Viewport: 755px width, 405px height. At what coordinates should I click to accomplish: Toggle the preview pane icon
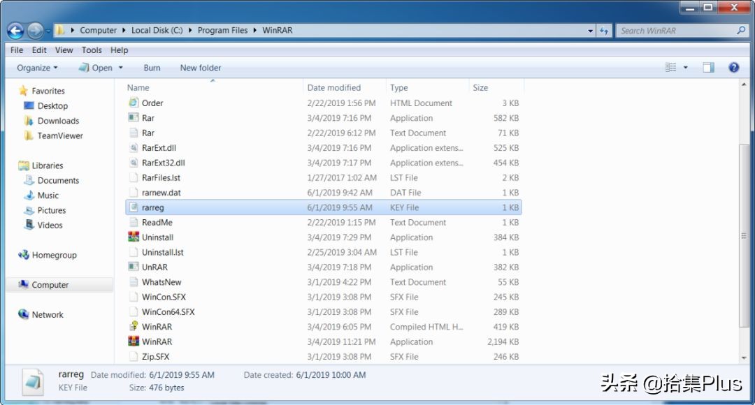708,68
